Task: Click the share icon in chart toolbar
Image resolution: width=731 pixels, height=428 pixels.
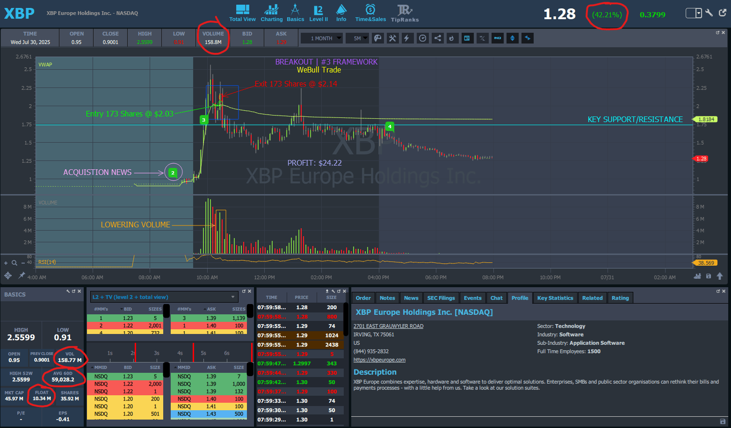Action: point(437,38)
